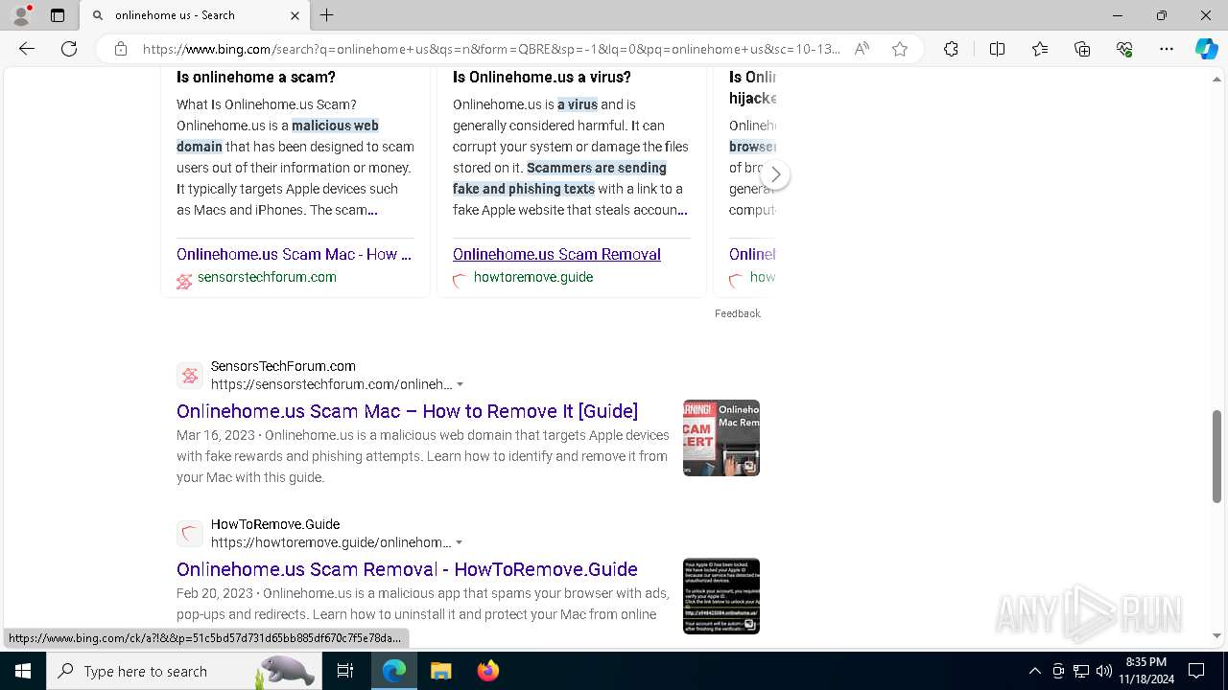Open Tab actions menu icon

click(x=58, y=15)
